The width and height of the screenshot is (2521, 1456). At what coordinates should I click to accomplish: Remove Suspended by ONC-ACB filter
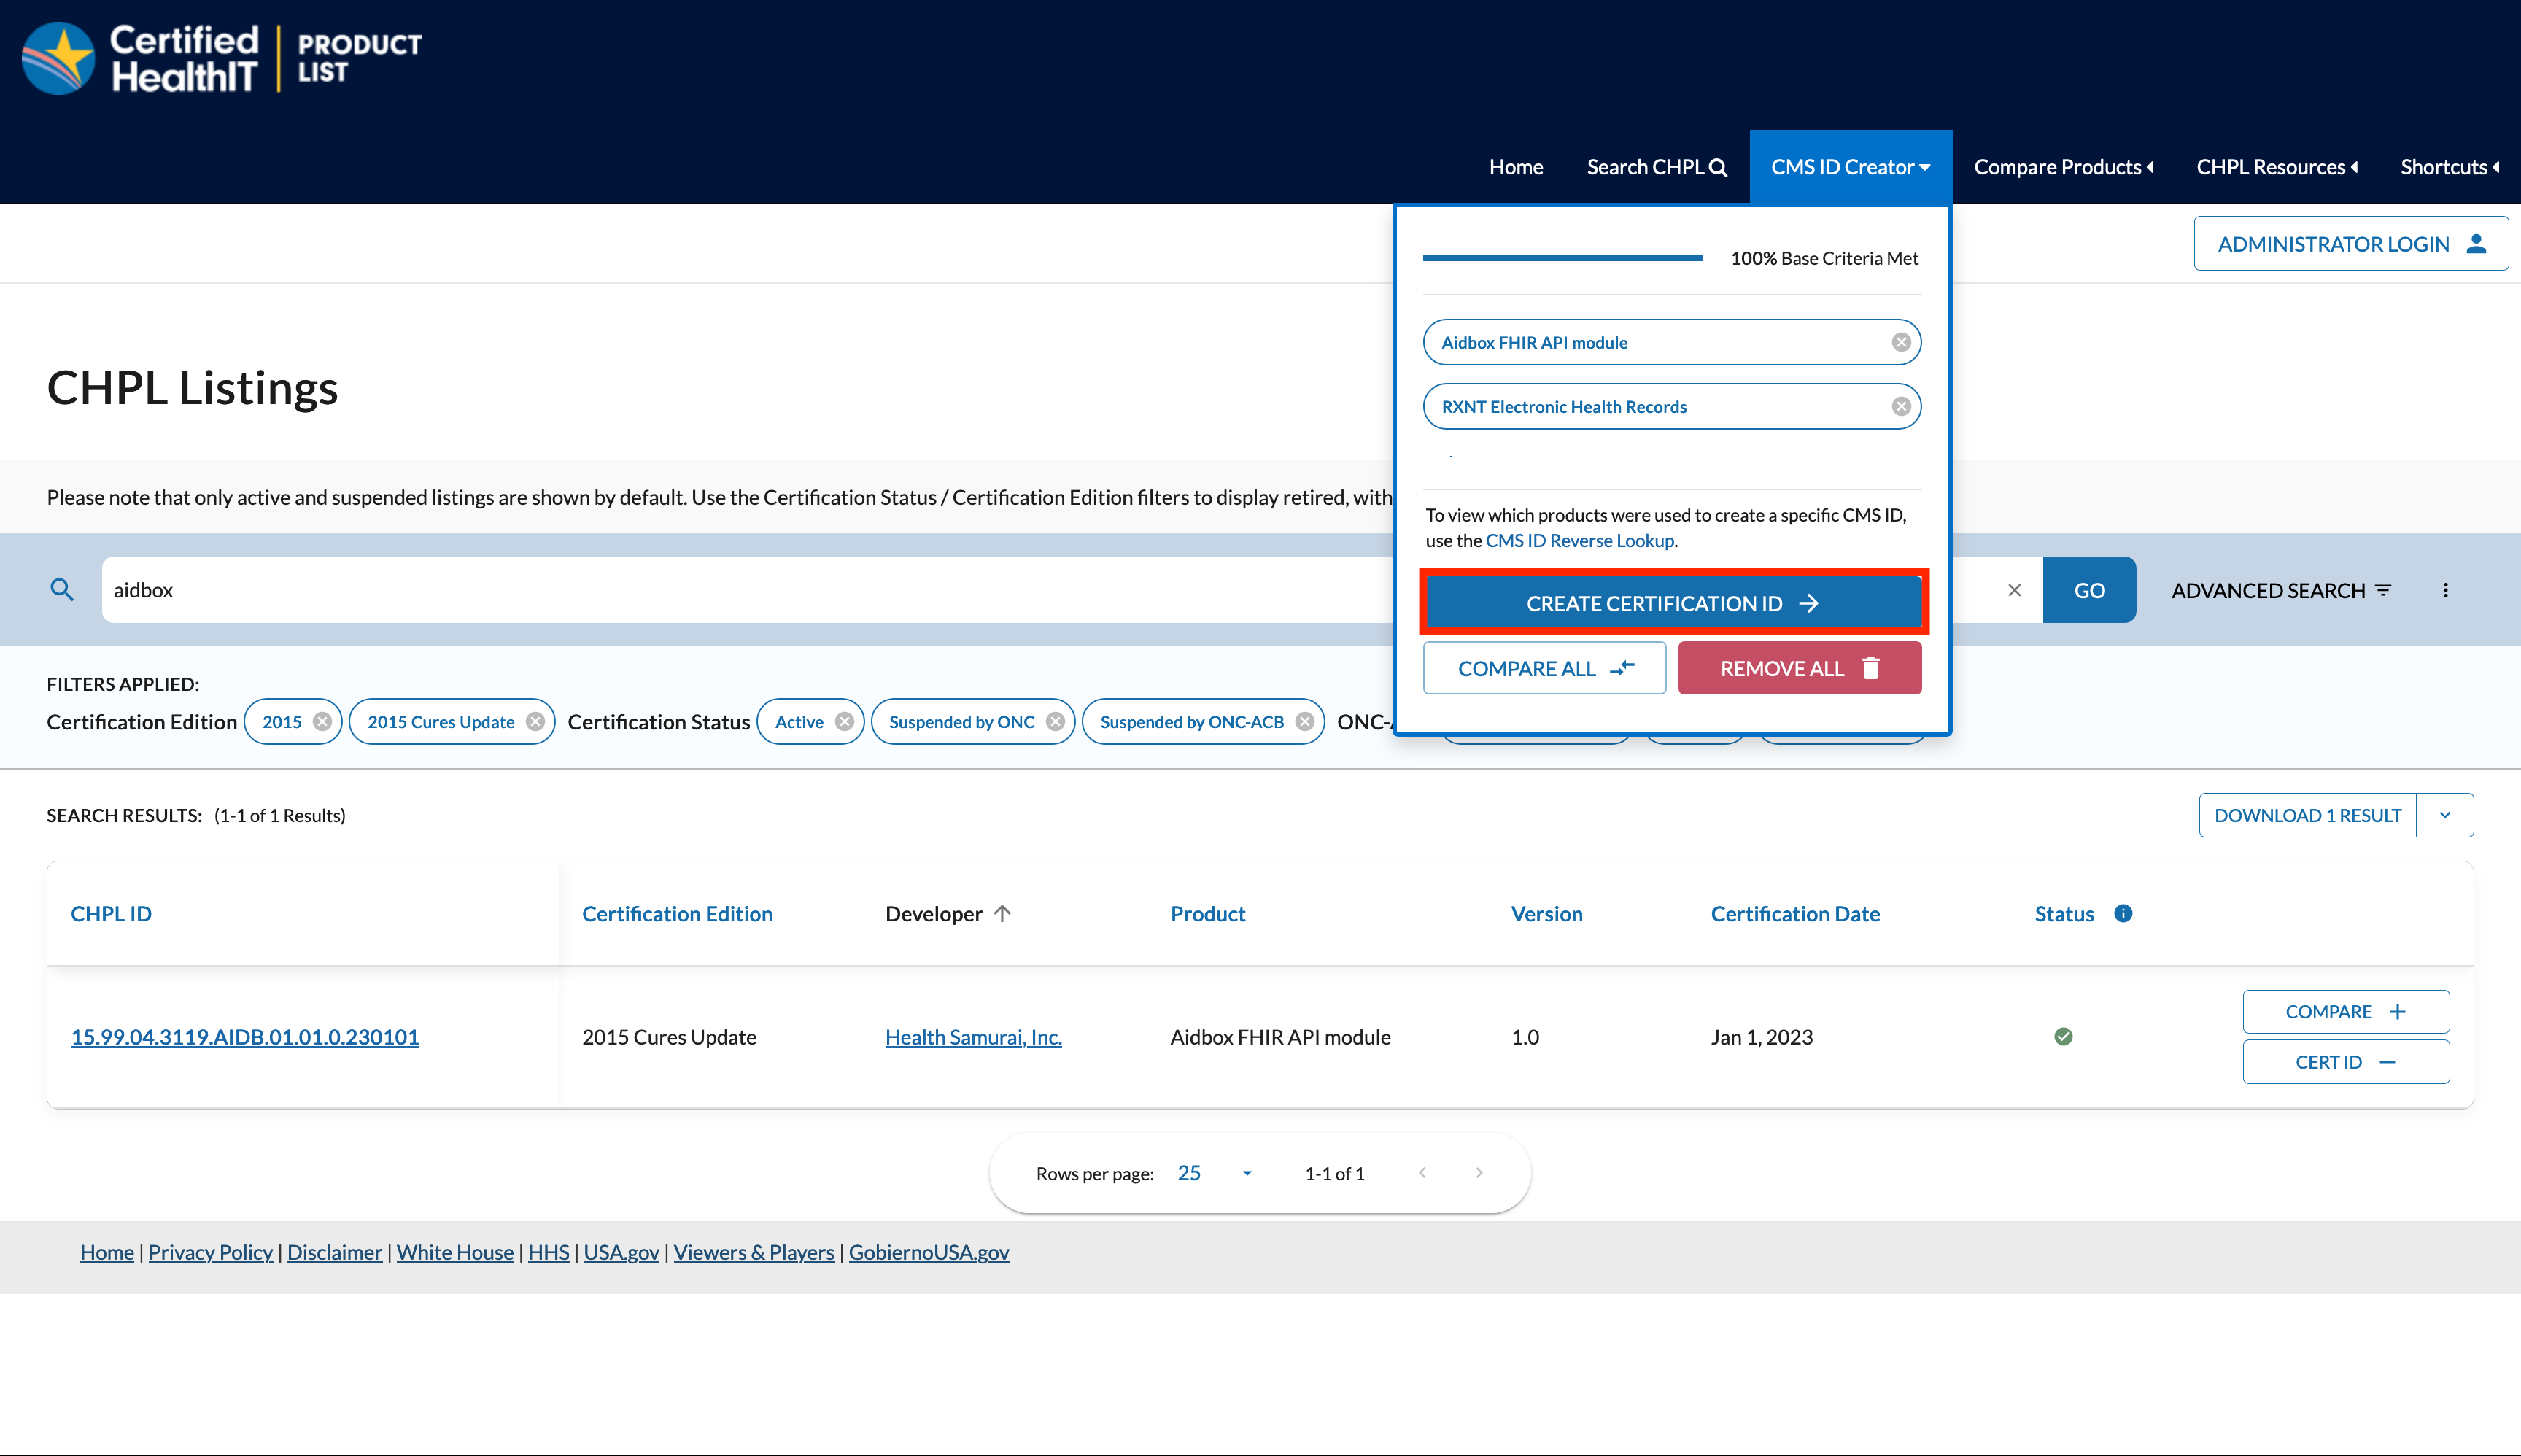pos(1305,722)
